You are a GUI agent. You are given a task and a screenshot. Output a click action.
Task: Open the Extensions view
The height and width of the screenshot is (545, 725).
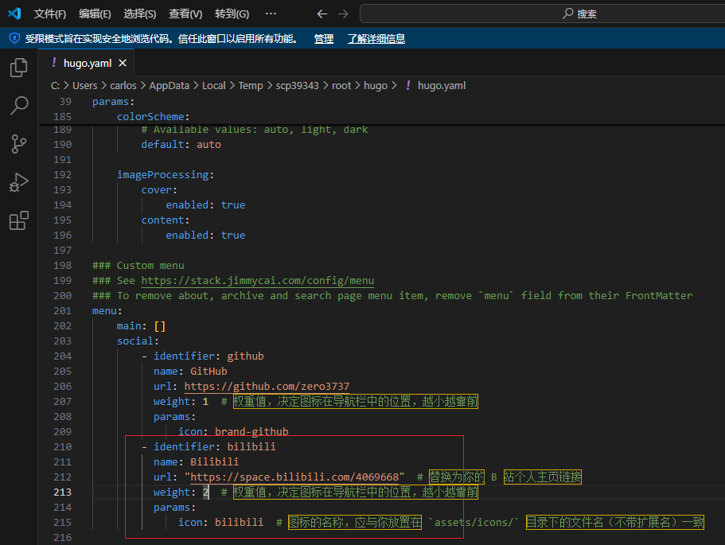[18, 220]
